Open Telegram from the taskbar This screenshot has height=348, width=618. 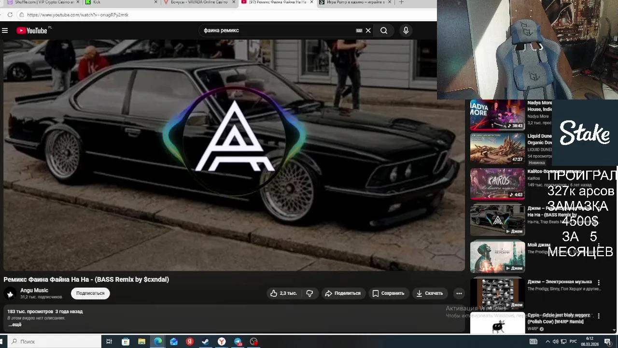point(238,342)
